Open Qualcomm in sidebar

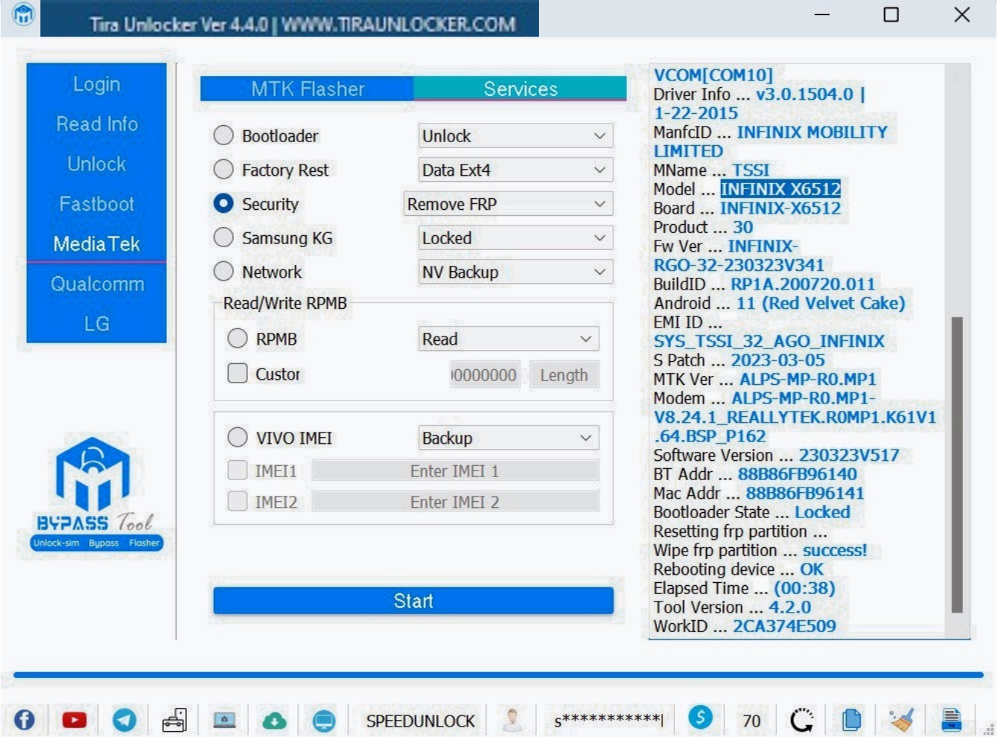[97, 284]
